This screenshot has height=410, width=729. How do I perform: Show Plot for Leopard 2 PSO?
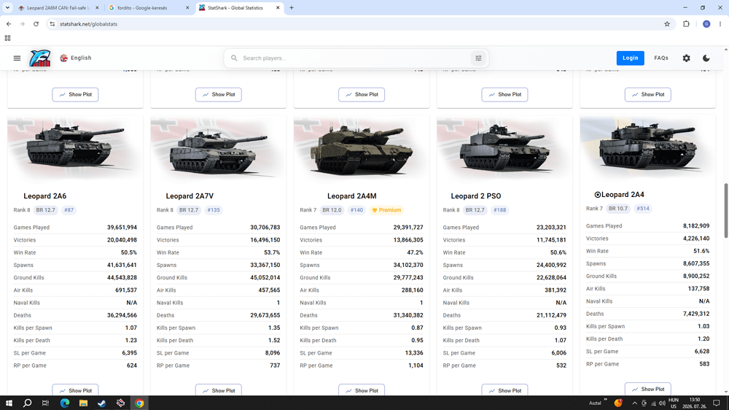504,390
